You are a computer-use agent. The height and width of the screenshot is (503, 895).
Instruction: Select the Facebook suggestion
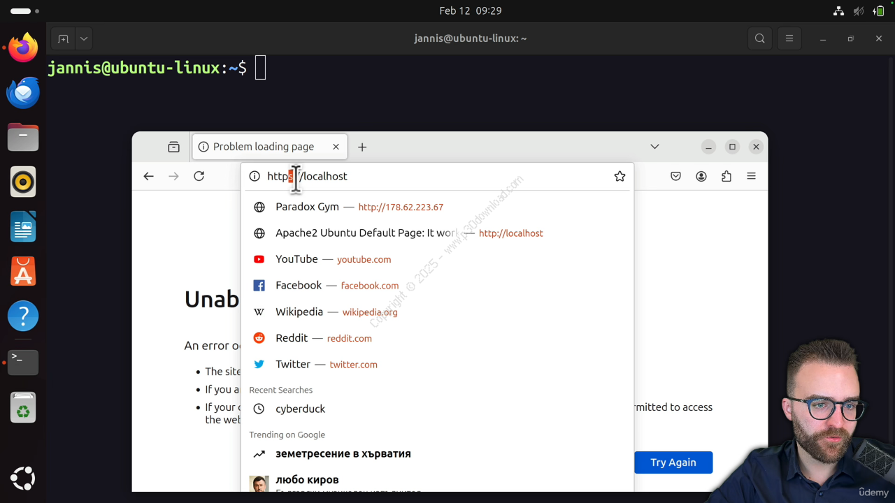pos(437,286)
